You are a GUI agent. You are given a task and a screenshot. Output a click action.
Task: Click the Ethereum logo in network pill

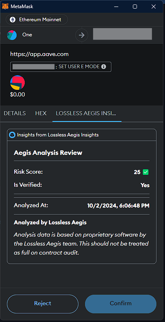pyautogui.click(x=13, y=20)
